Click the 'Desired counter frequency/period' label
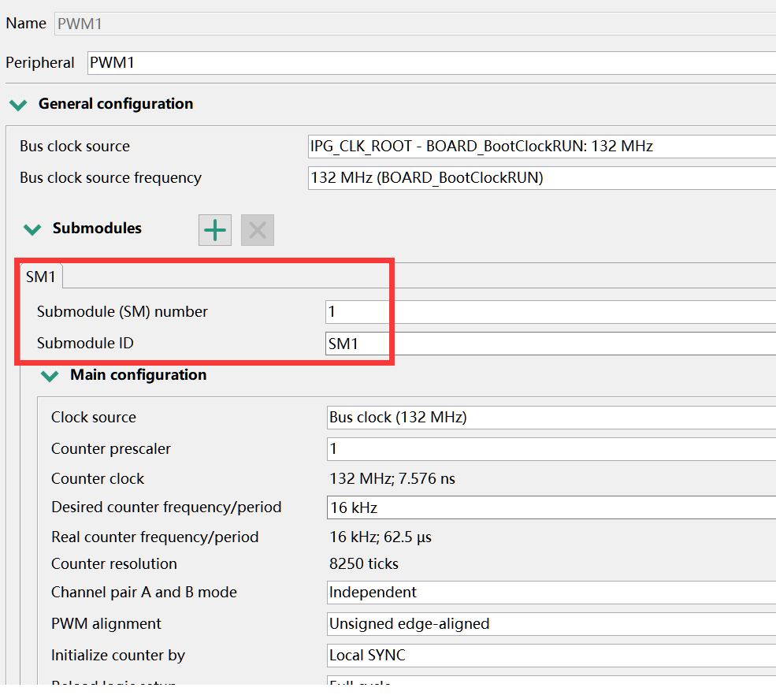The height and width of the screenshot is (695, 776). [166, 507]
